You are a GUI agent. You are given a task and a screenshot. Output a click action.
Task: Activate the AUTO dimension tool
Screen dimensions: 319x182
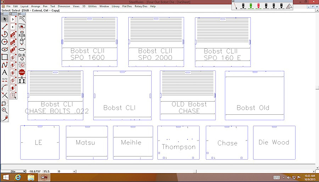pyautogui.click(x=5, y=80)
